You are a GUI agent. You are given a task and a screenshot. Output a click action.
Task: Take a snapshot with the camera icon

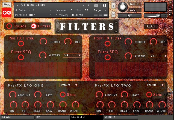pos(96,5)
